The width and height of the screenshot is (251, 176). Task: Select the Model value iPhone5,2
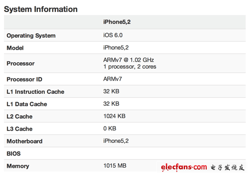click(x=116, y=48)
